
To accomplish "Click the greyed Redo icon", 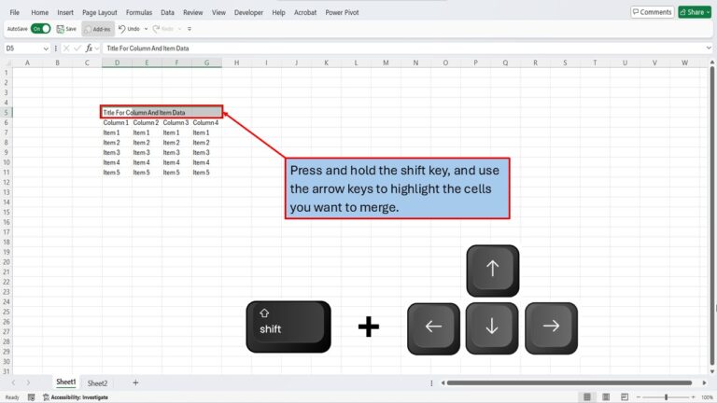I will point(156,29).
